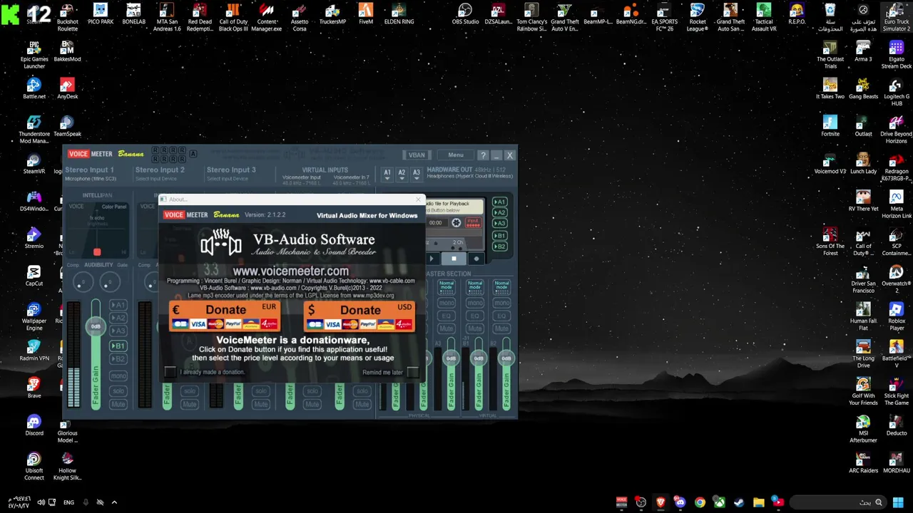Show hidden system tray icons chevron
Image resolution: width=913 pixels, height=513 pixels.
[114, 502]
